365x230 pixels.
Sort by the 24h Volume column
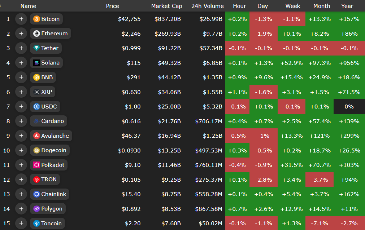(x=207, y=6)
